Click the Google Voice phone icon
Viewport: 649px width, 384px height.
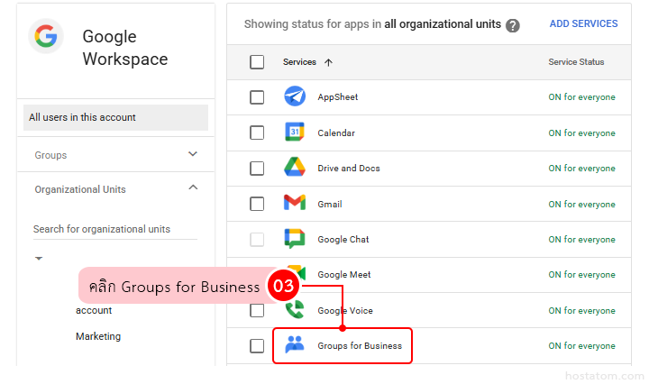pyautogui.click(x=295, y=310)
